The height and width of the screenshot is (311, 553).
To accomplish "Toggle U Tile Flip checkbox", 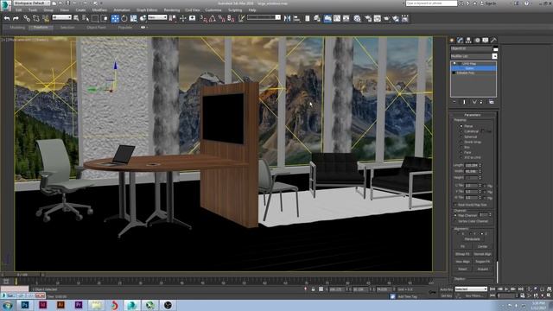I will click(x=485, y=186).
